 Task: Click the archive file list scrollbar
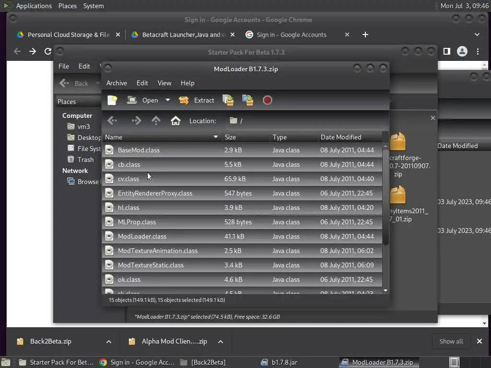(386, 197)
